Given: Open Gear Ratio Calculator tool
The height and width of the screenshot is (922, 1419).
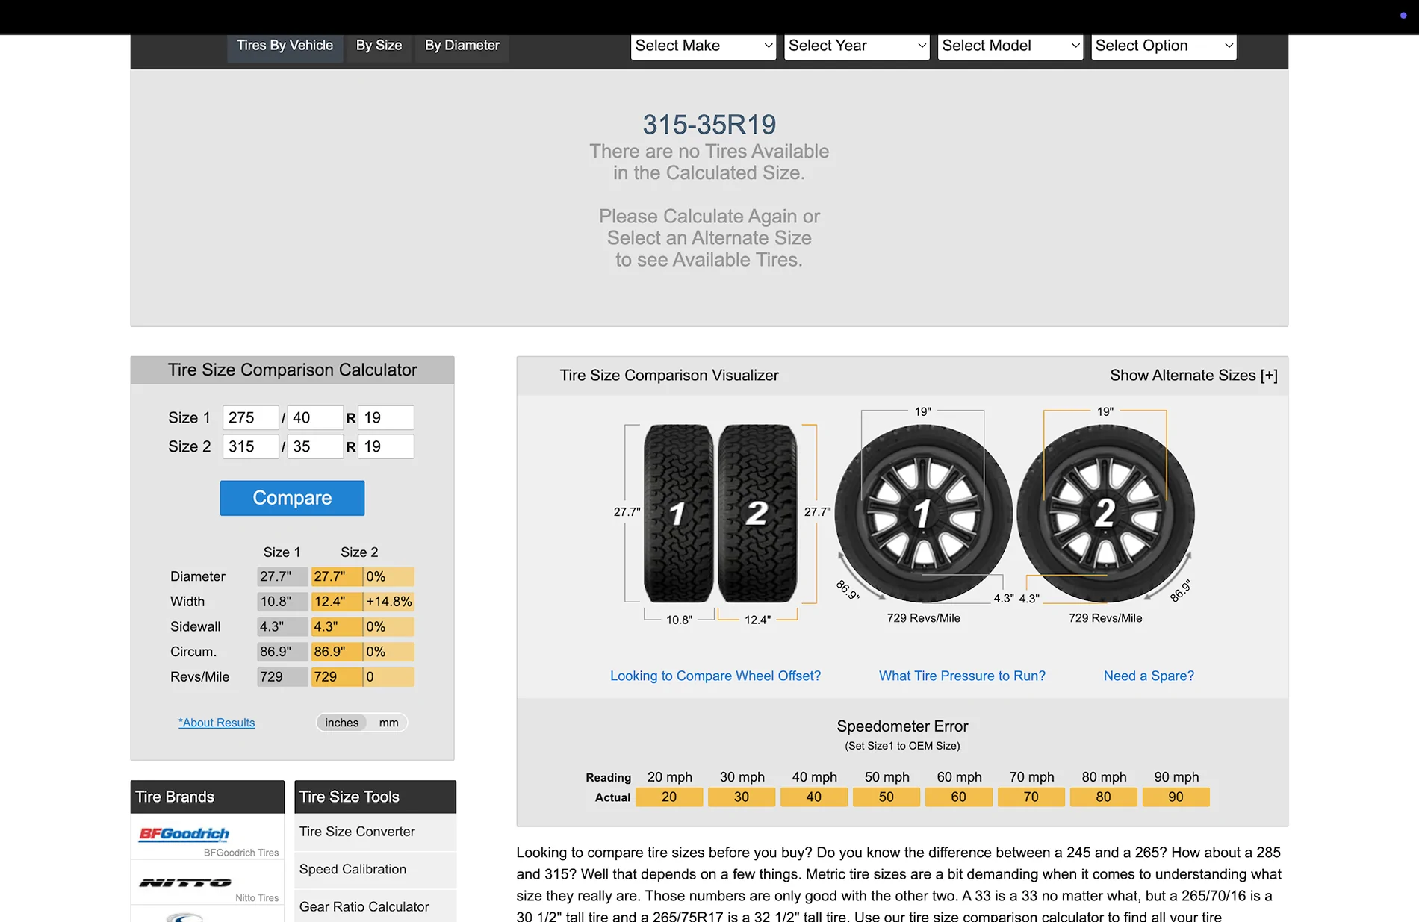Looking at the screenshot, I should click(375, 906).
